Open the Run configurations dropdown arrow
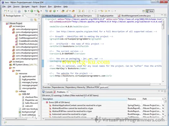 pos(35,11)
